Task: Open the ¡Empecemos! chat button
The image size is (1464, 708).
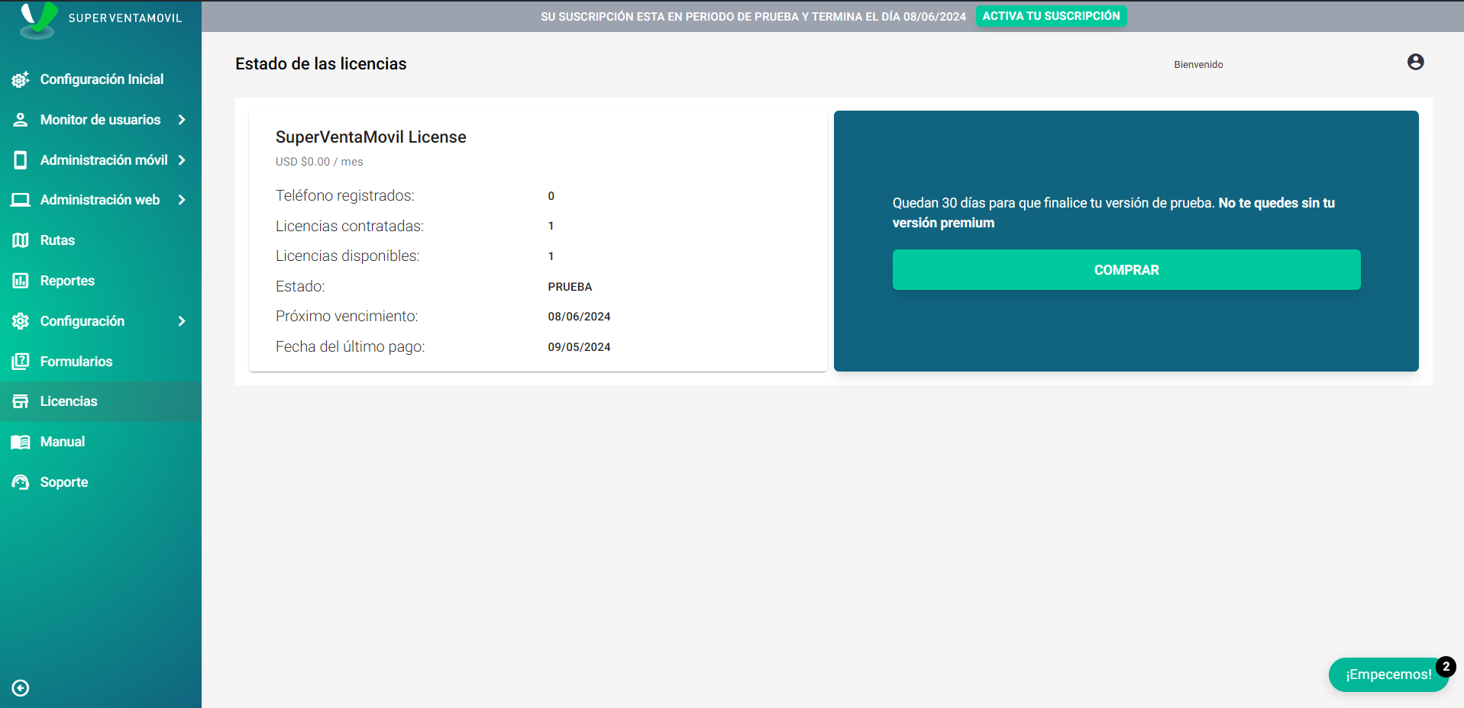Action: click(1388, 674)
